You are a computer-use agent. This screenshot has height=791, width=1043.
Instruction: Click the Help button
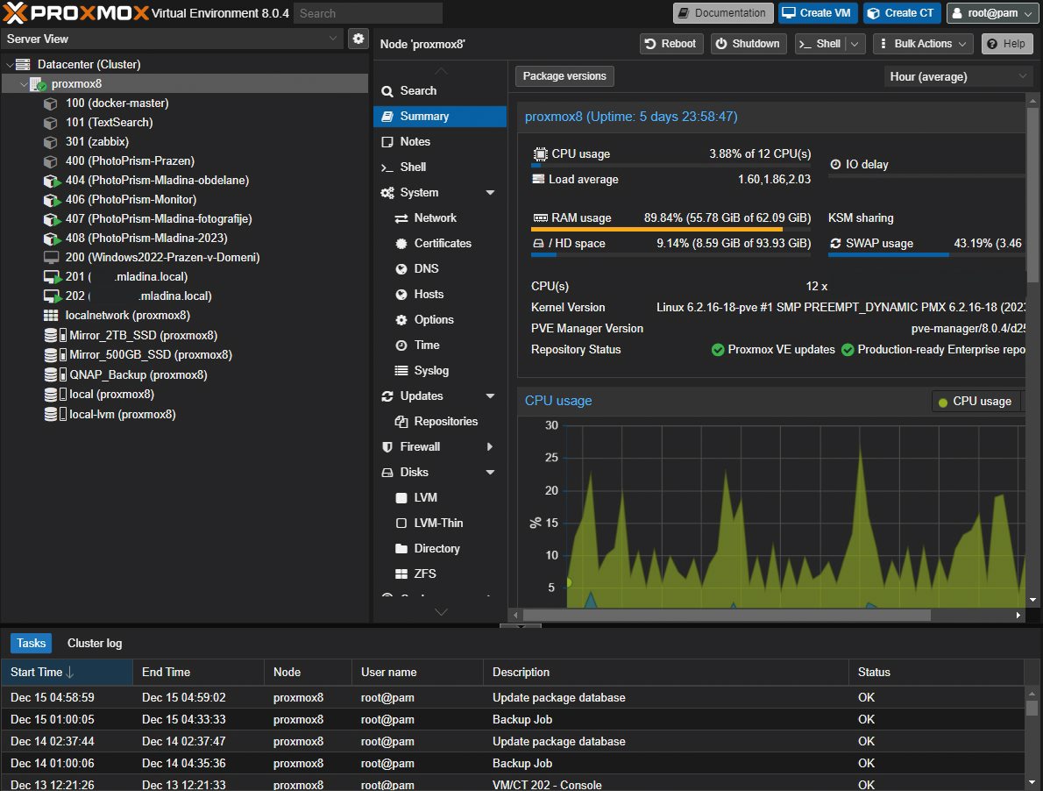[x=1006, y=44]
